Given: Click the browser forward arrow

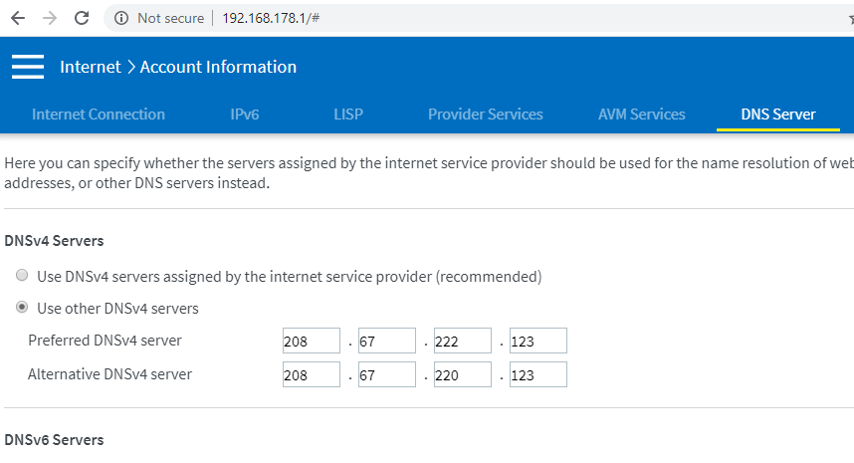Looking at the screenshot, I should pos(50,18).
